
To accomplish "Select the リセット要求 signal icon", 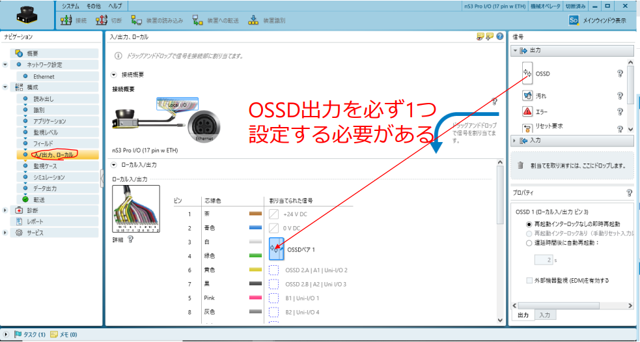I will (527, 128).
